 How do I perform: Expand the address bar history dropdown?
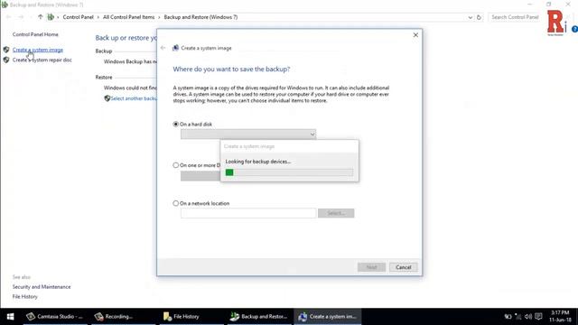(x=470, y=17)
